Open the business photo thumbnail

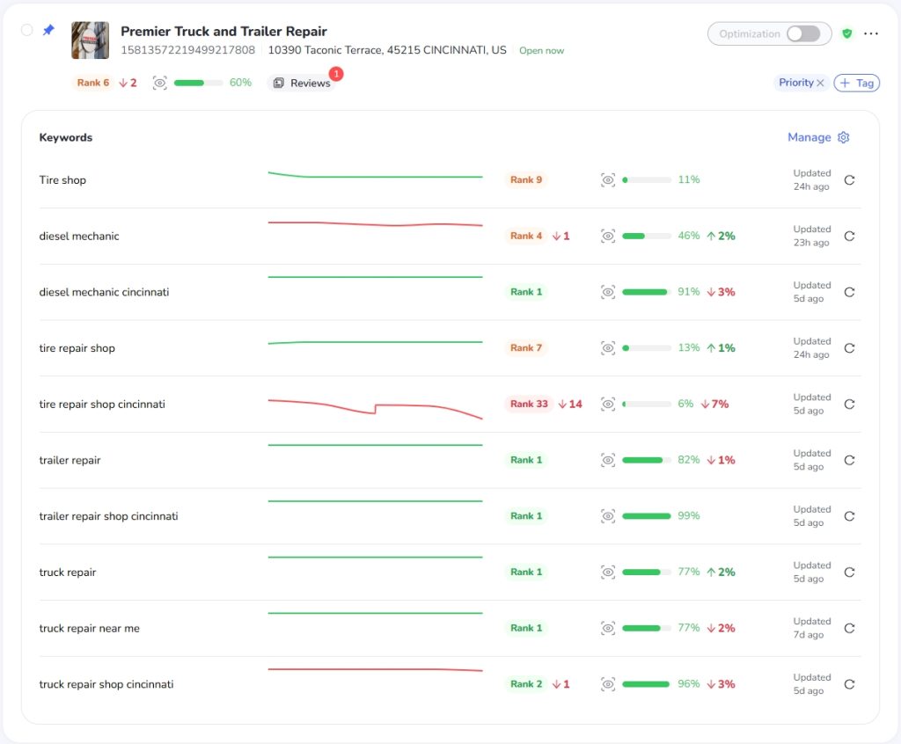coord(91,40)
